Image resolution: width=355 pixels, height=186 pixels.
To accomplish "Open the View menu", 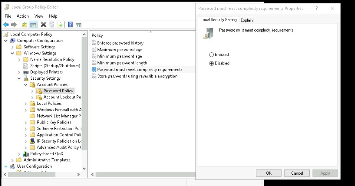I will [39, 16].
